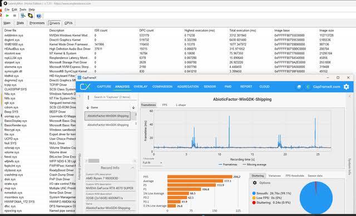Click the CapFrameX CX logo

pyautogui.click(x=85, y=86)
